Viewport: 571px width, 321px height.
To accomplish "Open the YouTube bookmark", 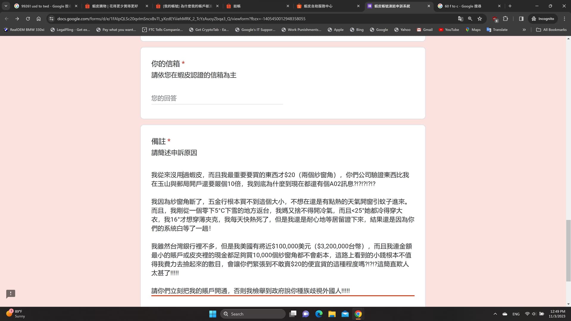I will (449, 30).
